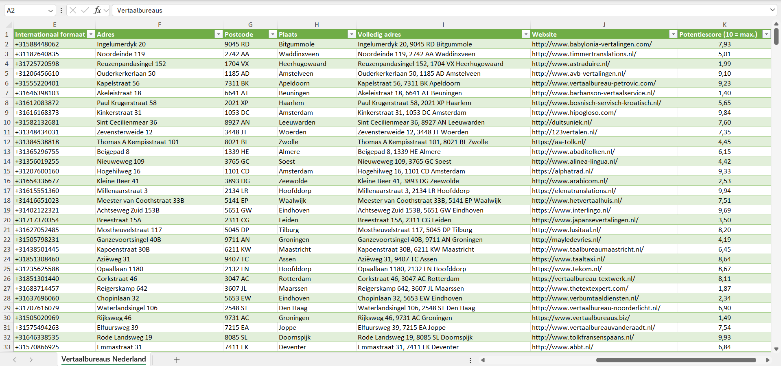This screenshot has width=781, height=366.
Task: Click the next sheet navigation arrow
Action: point(31,360)
